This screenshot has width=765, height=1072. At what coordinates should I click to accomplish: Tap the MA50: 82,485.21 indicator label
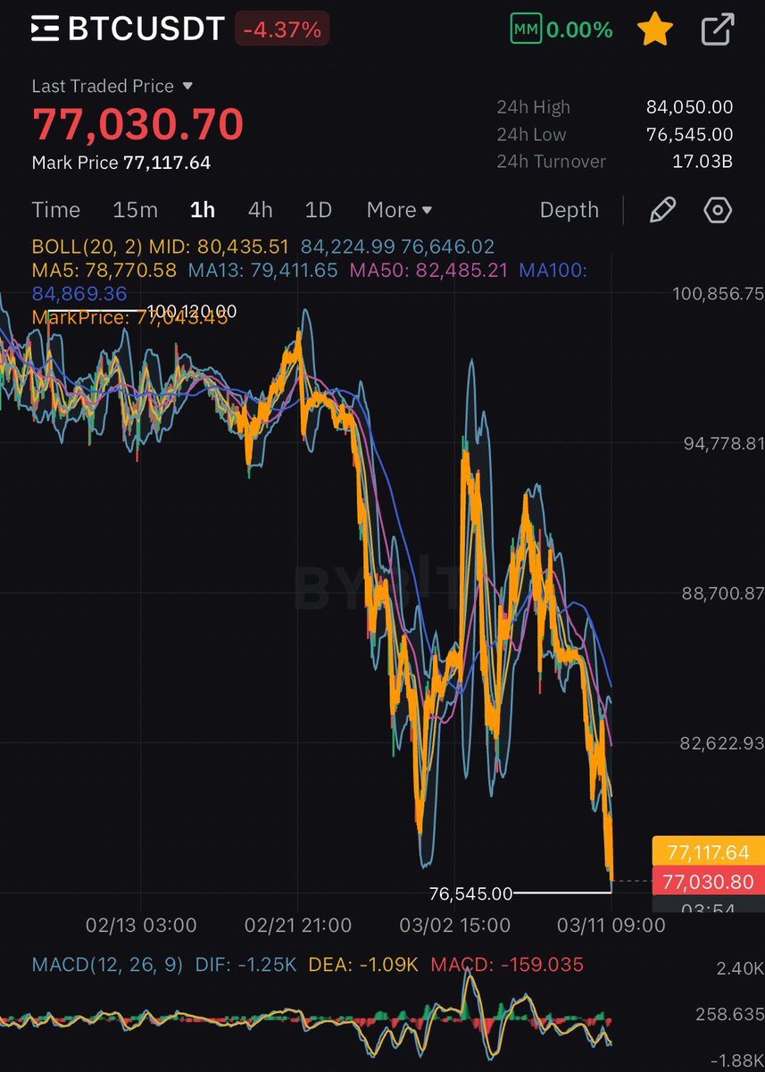(x=429, y=270)
